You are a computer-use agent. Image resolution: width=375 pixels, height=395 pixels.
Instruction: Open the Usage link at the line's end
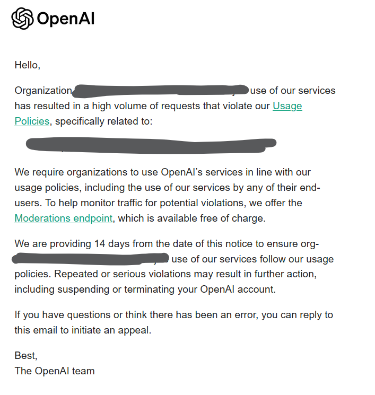(287, 106)
